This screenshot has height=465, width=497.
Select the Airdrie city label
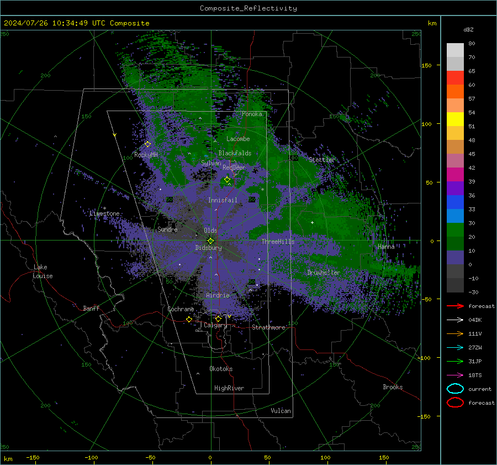pyautogui.click(x=218, y=295)
